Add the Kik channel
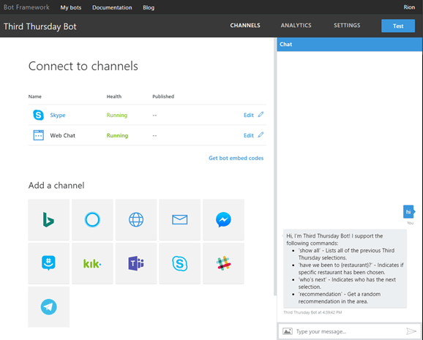This screenshot has height=340, width=423. pyautogui.click(x=92, y=263)
